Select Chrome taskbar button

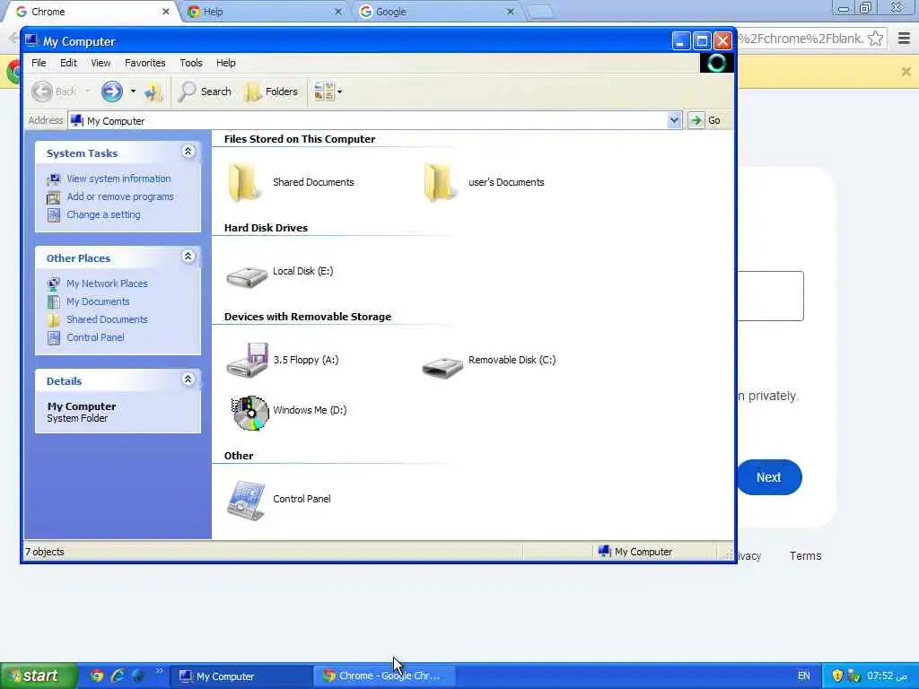coord(384,676)
